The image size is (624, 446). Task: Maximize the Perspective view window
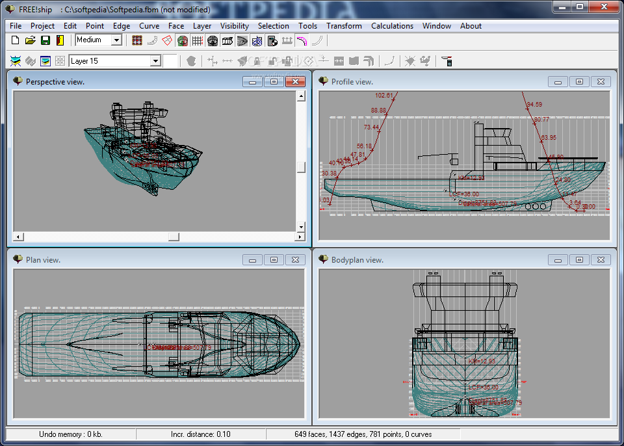[x=274, y=82]
